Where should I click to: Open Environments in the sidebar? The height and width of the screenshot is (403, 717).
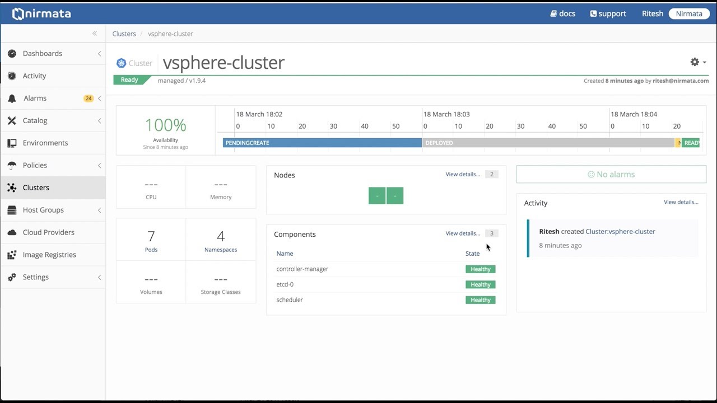[x=53, y=143]
